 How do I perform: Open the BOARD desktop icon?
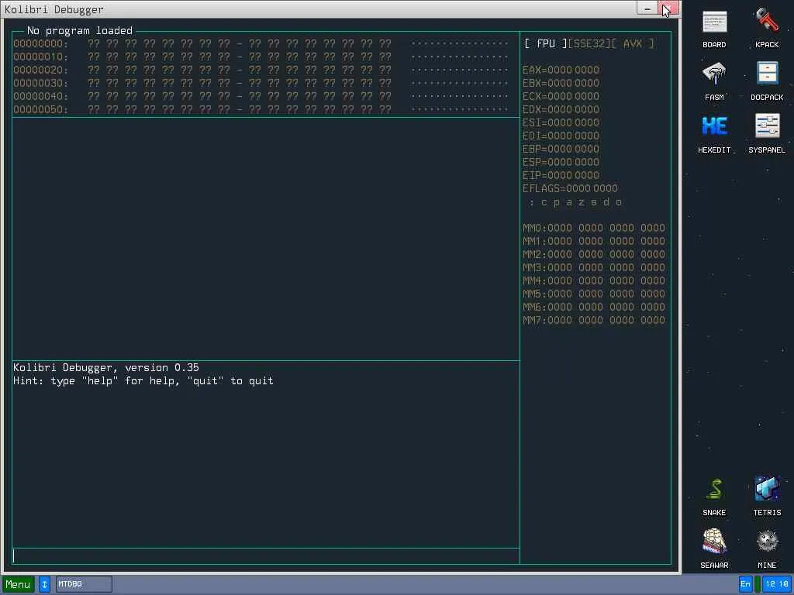714,23
